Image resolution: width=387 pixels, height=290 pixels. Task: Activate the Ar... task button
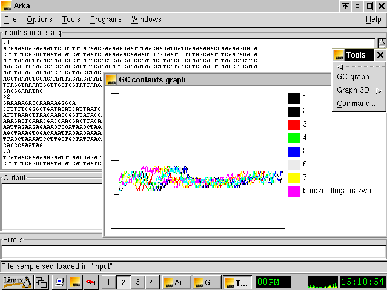click(x=176, y=282)
